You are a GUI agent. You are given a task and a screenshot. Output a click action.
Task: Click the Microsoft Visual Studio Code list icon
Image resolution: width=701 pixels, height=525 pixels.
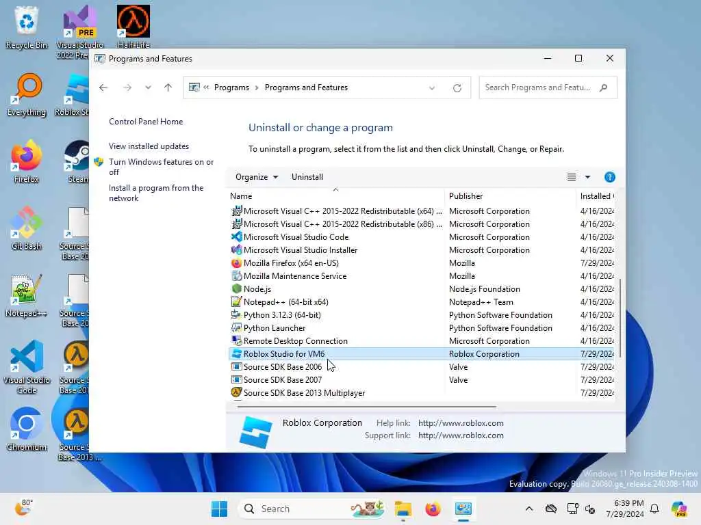tap(236, 237)
